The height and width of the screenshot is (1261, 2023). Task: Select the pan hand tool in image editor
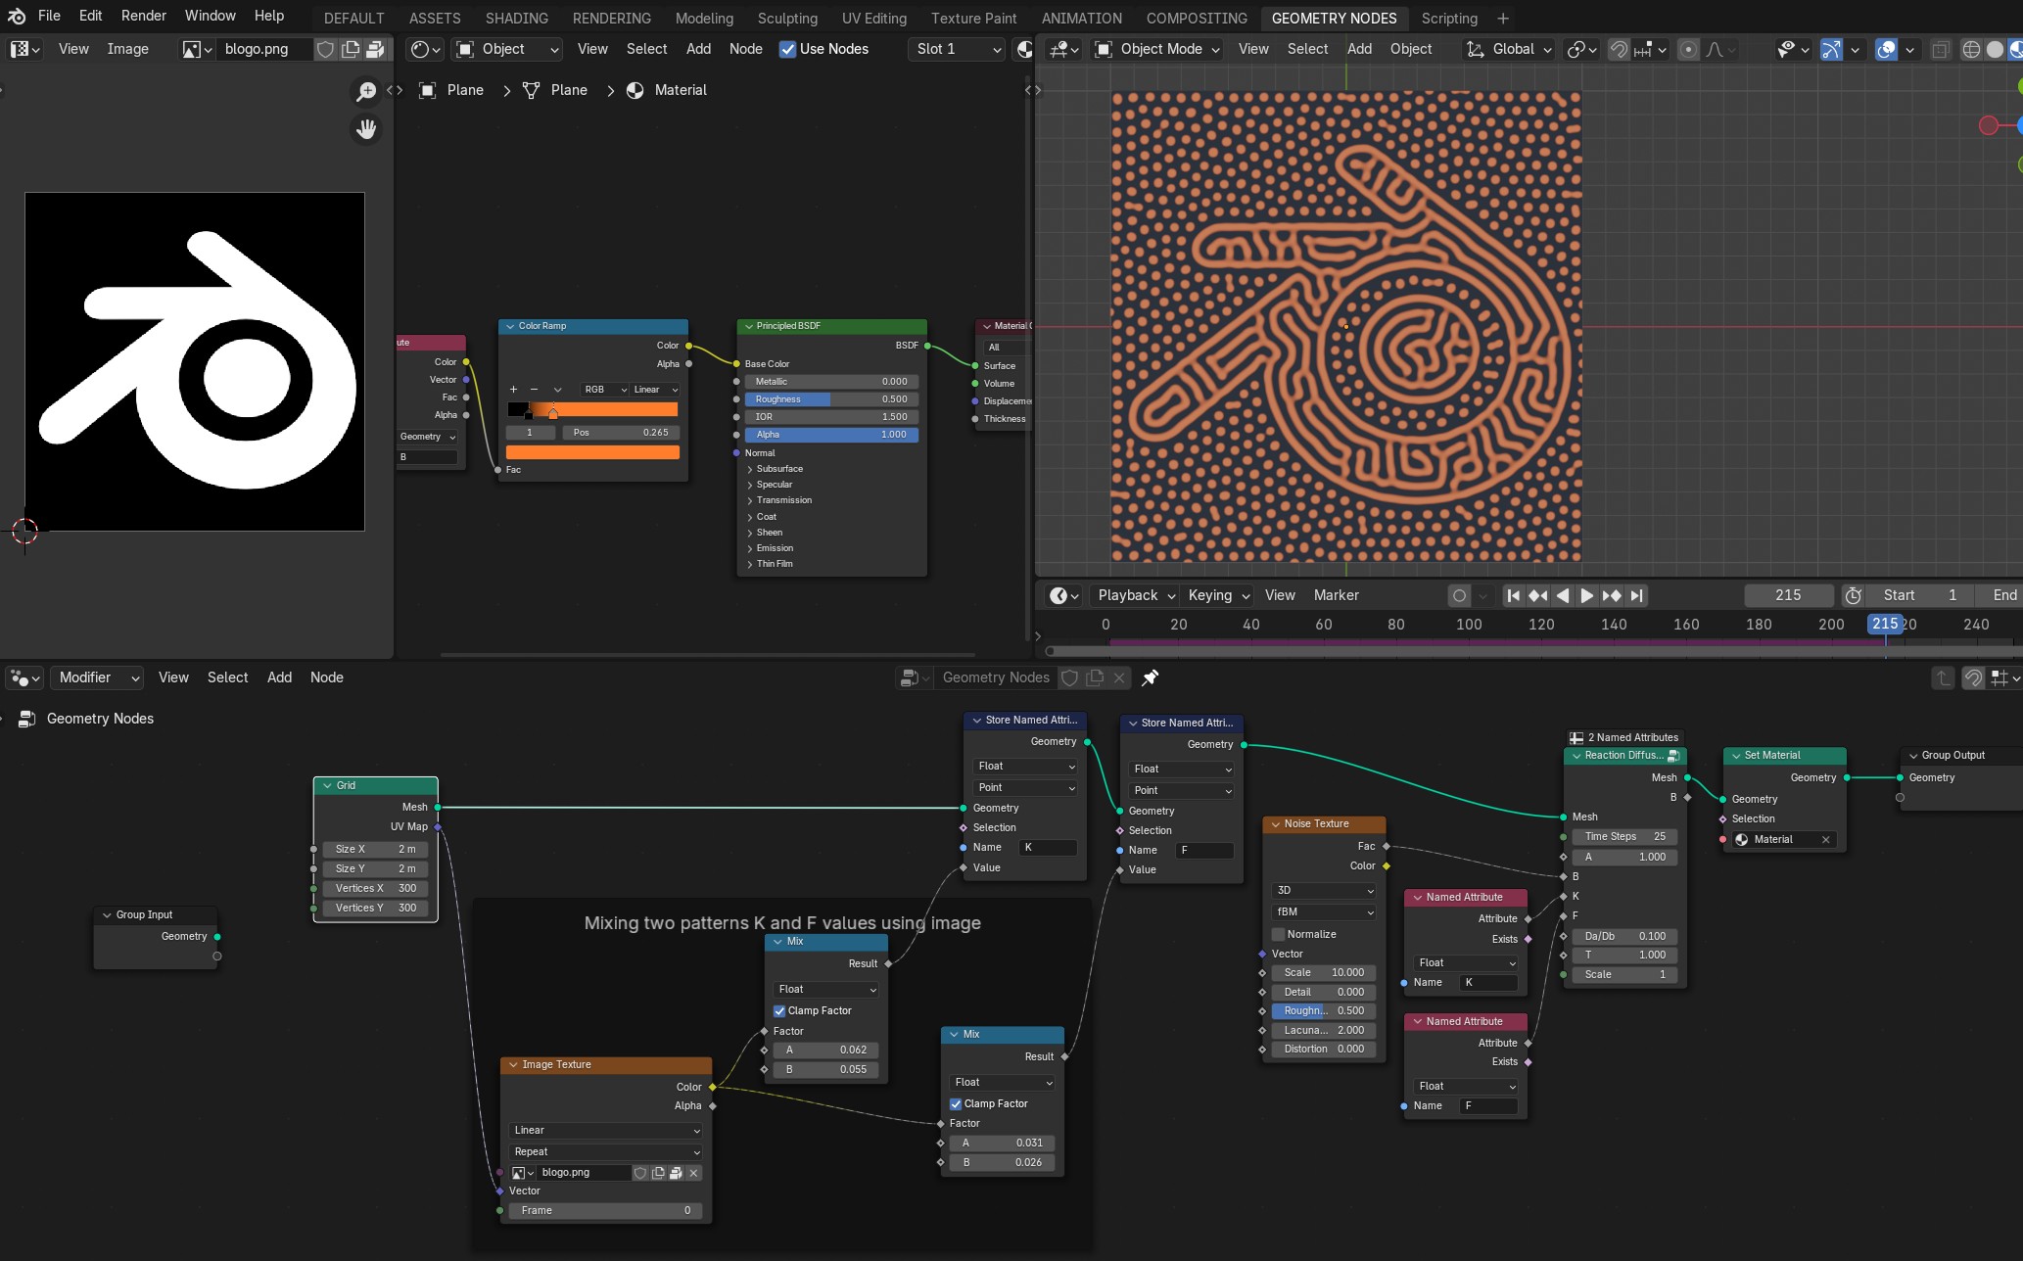point(366,129)
